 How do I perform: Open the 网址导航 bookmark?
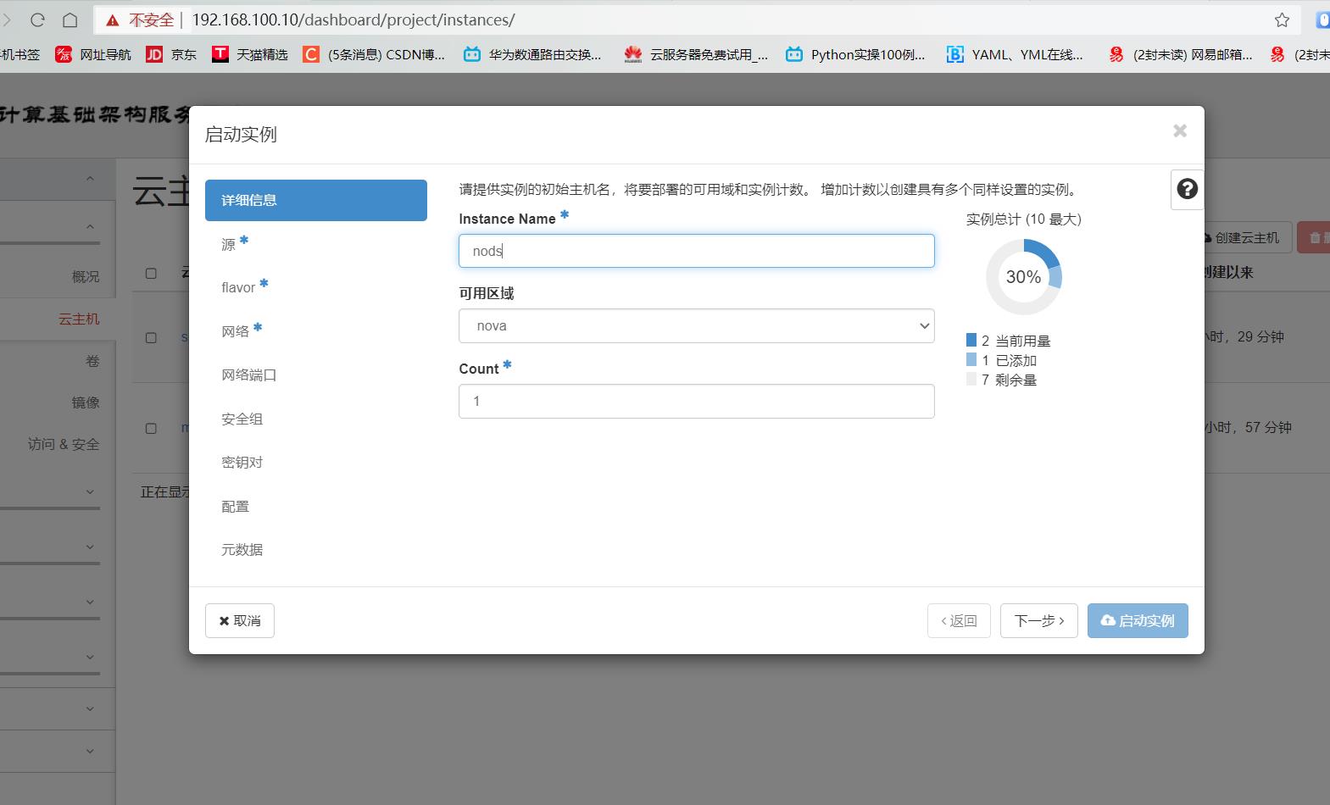93,54
